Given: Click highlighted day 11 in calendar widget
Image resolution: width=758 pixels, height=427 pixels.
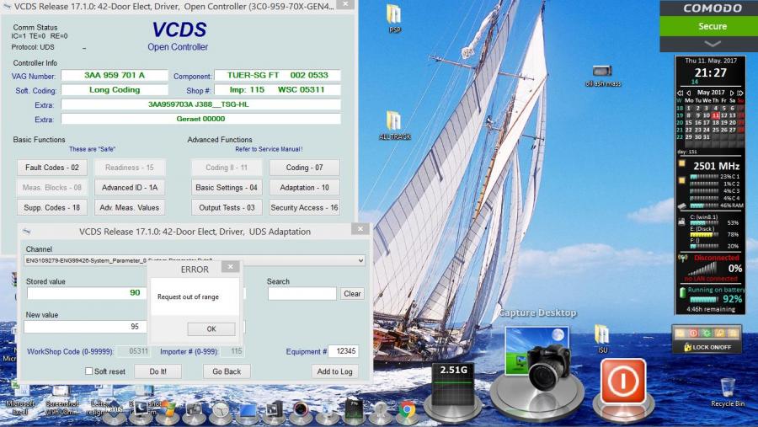Looking at the screenshot, I should (x=715, y=115).
